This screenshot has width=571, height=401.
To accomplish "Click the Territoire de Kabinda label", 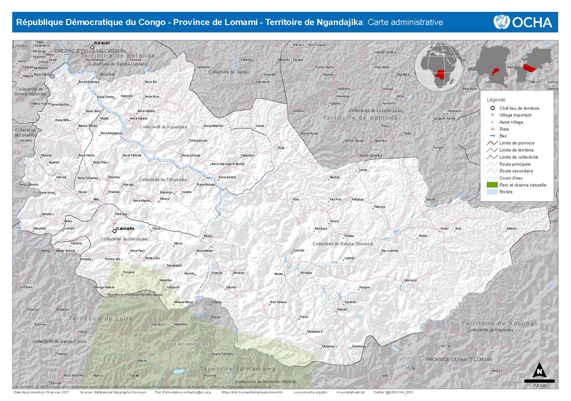I will [360, 118].
